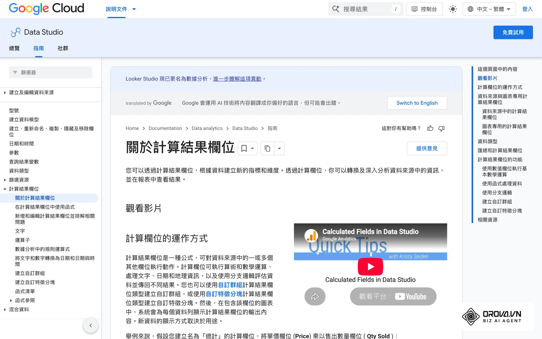Screen dimensions: 542x339
Task: Expand the 篩選資源 tree item
Action: tap(5, 180)
